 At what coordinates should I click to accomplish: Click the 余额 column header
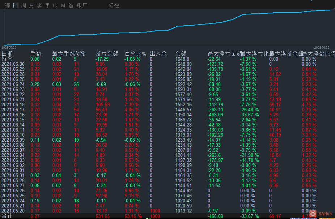pos(181,53)
